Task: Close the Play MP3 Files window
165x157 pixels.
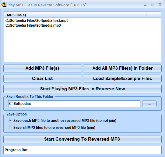Action: coord(160,5)
